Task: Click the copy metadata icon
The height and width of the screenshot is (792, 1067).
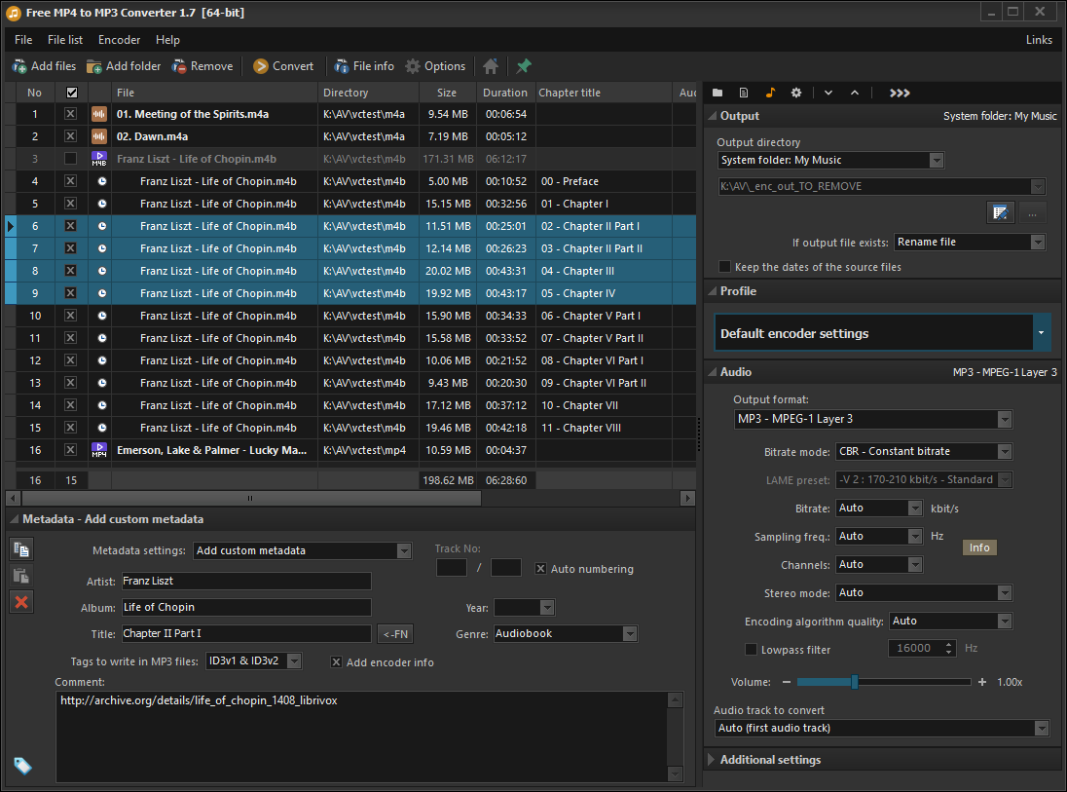Action: coord(21,549)
